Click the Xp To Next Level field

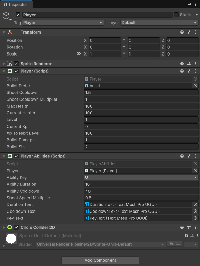141,133
